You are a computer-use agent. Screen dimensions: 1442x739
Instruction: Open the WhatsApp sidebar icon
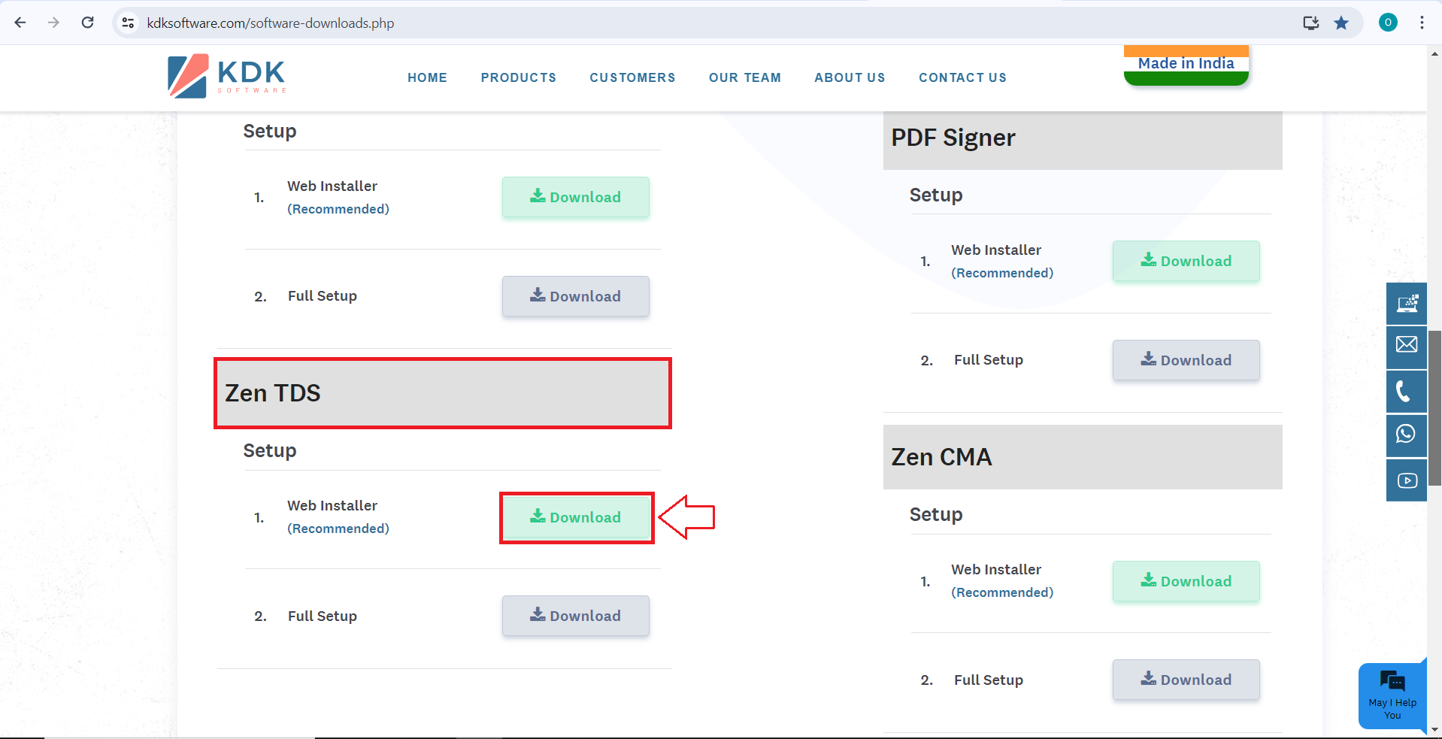coord(1406,435)
